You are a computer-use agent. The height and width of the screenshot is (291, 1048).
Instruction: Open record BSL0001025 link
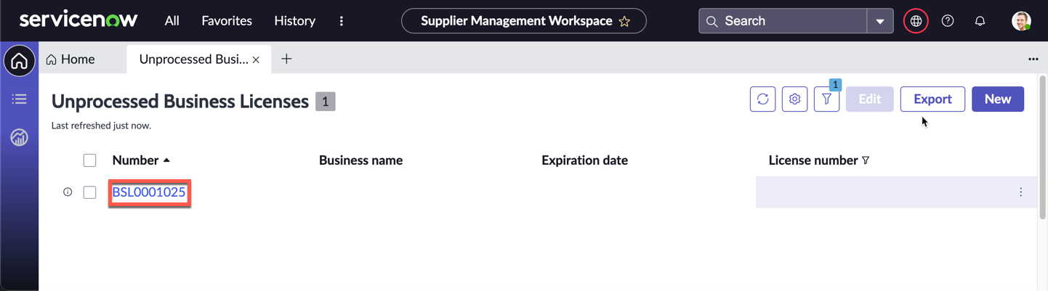149,192
